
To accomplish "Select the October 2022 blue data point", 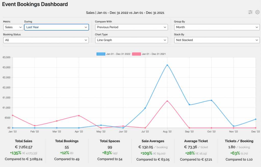I will pos(211,100).
